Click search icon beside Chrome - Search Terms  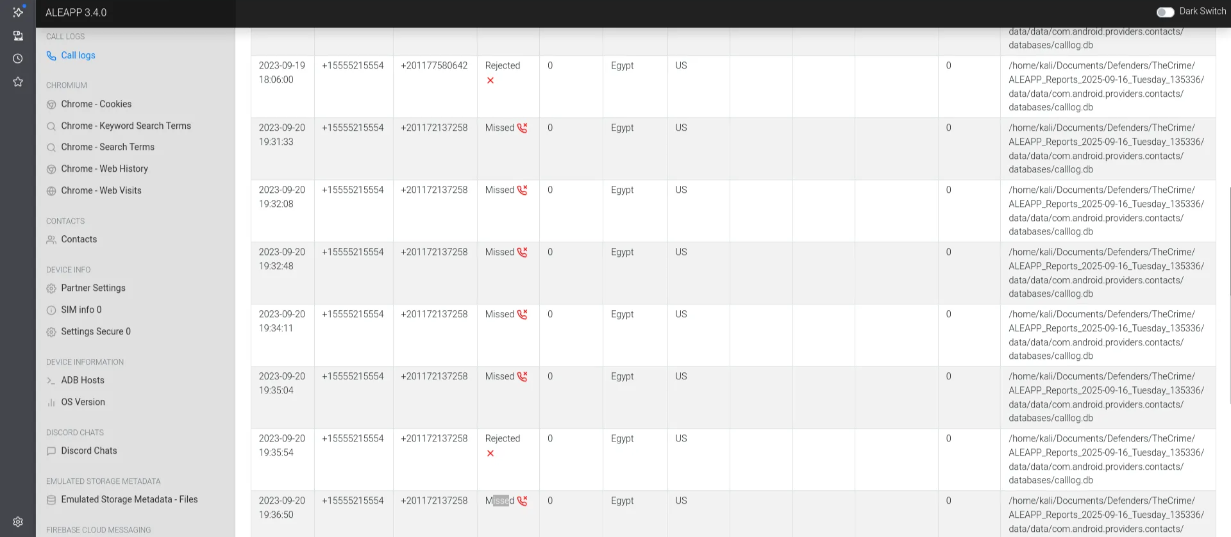[x=51, y=147]
